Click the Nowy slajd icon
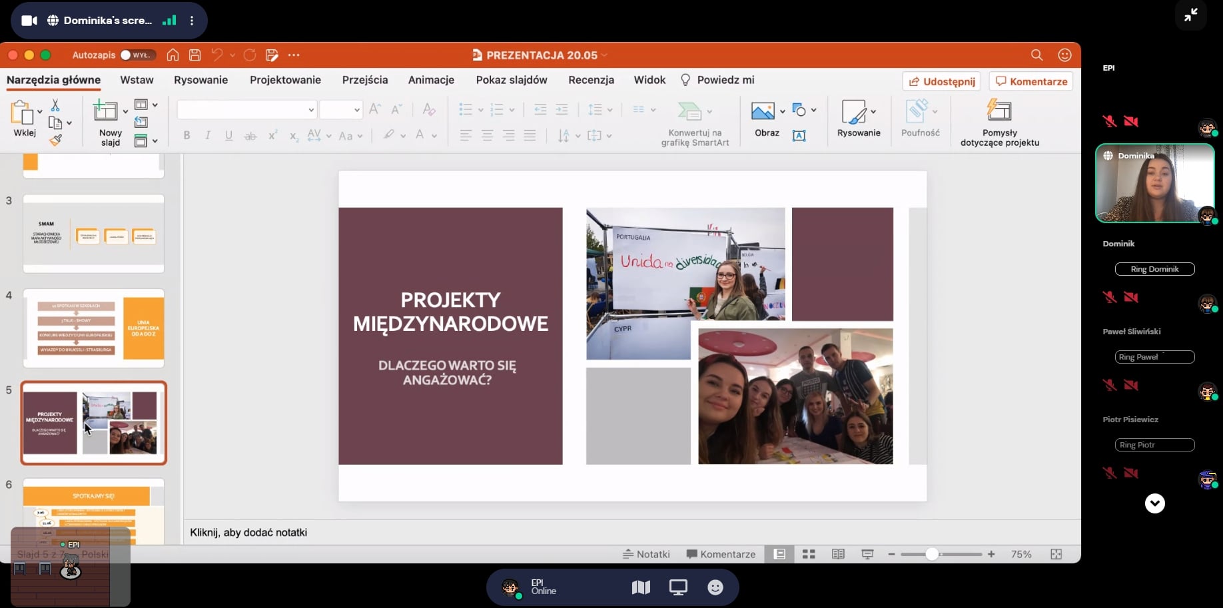Image resolution: width=1223 pixels, height=608 pixels. point(105,111)
